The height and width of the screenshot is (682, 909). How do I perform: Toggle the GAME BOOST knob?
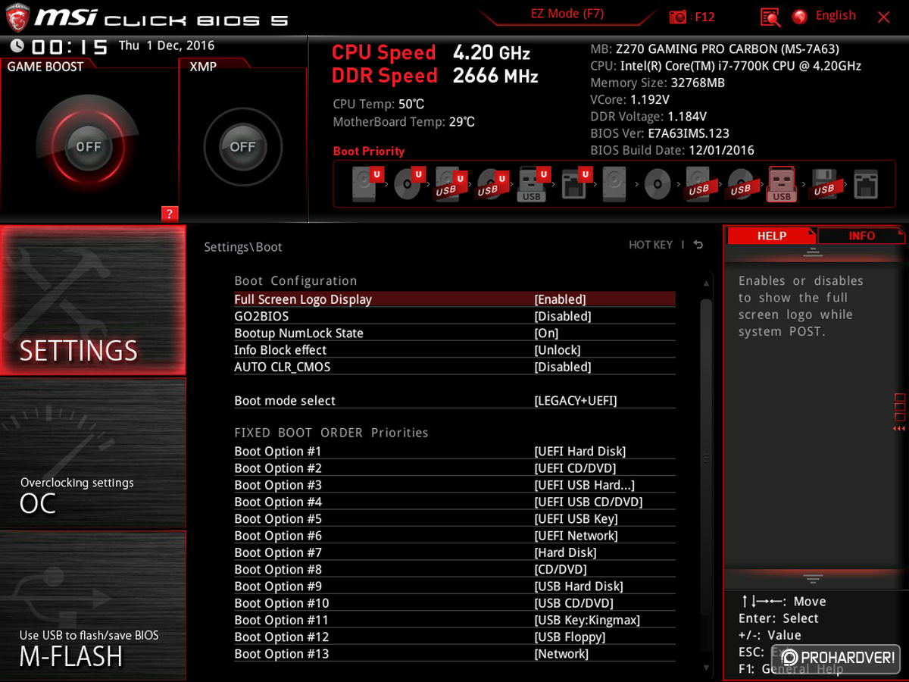pyautogui.click(x=89, y=146)
